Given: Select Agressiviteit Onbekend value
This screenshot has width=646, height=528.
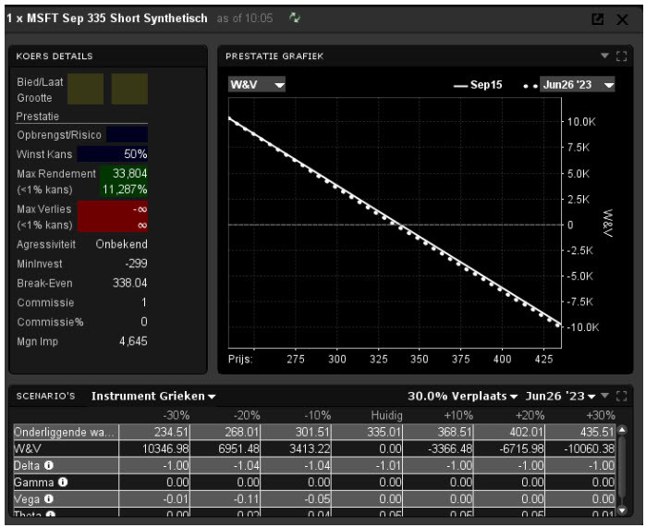Looking at the screenshot, I should click(122, 244).
